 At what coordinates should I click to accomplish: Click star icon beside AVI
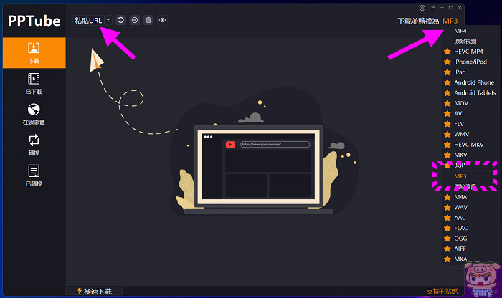[x=447, y=113]
